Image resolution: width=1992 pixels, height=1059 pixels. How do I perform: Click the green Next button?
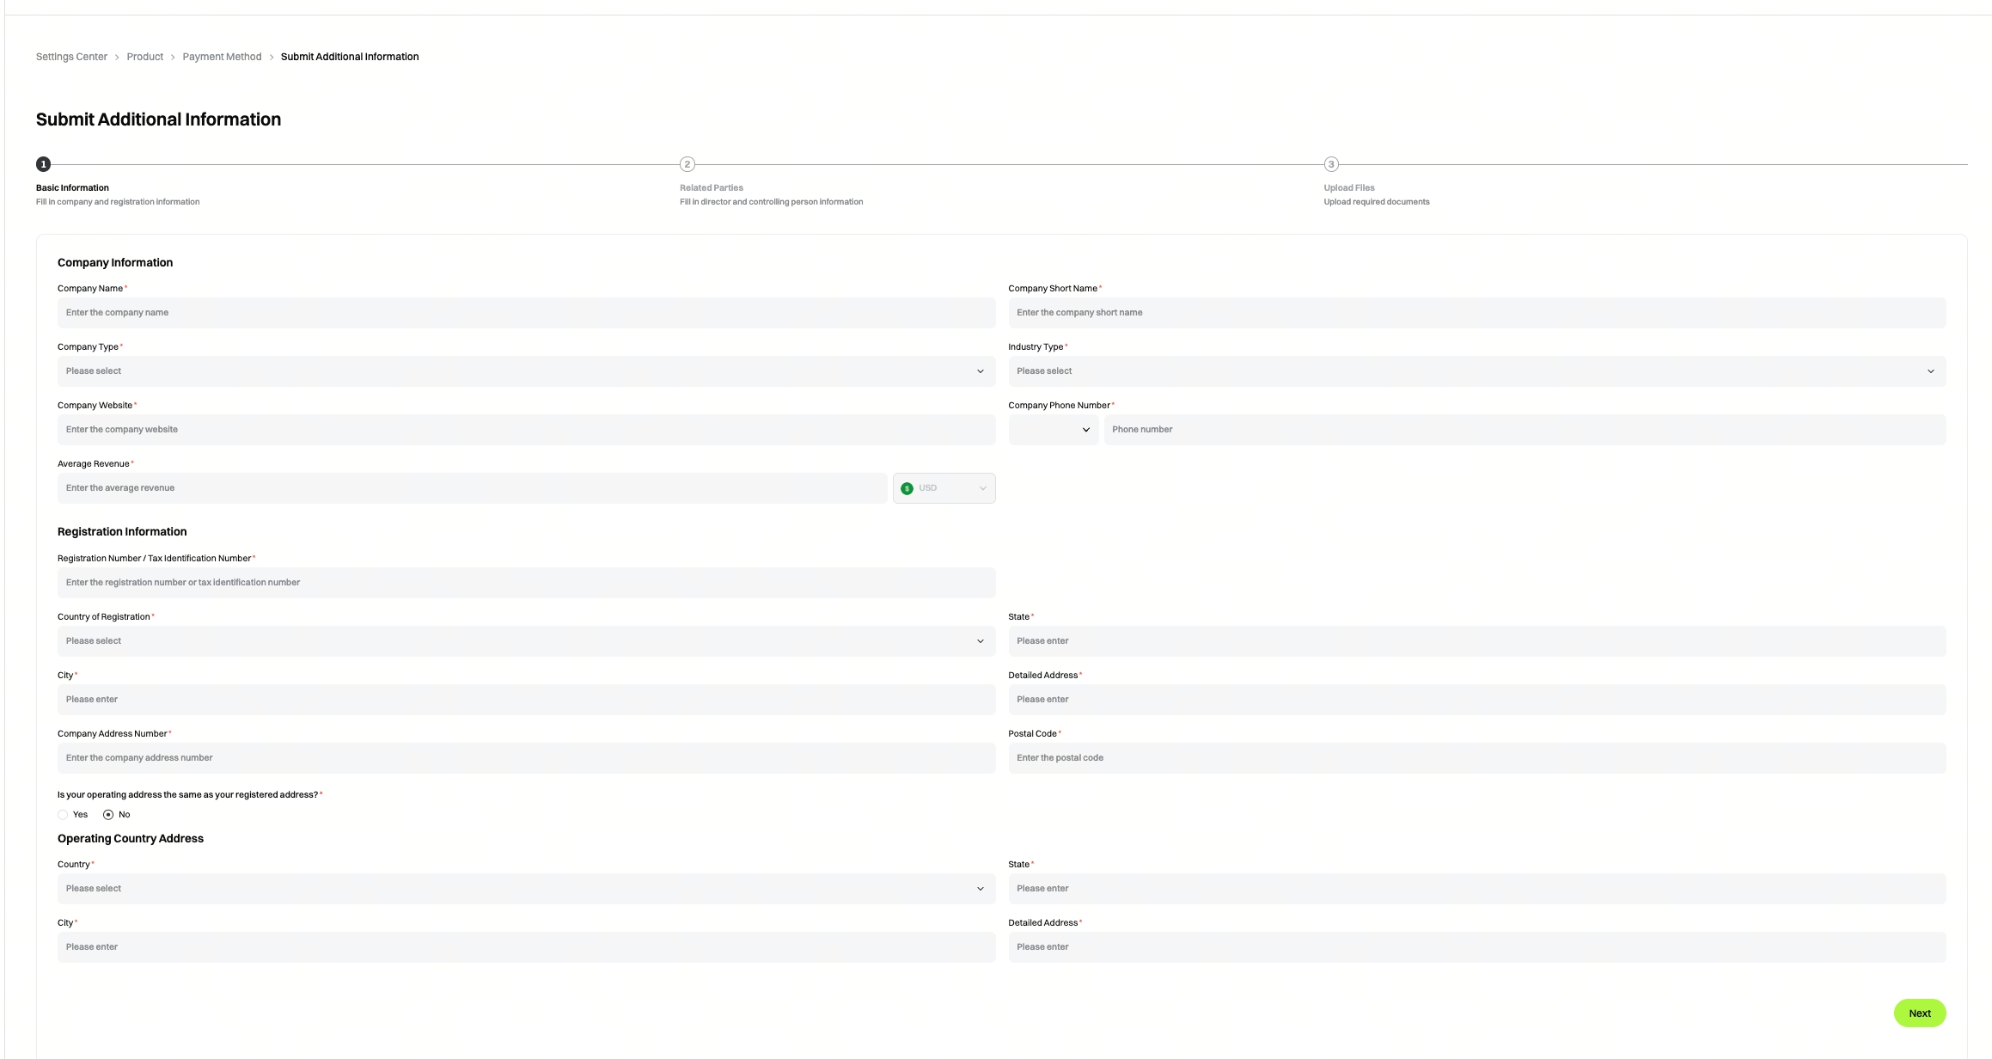(x=1919, y=1013)
